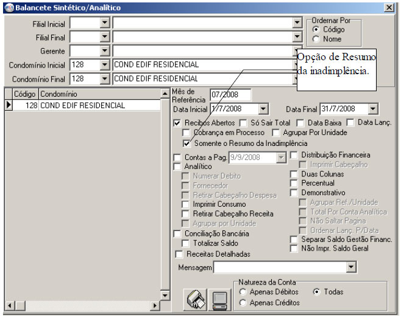Click the application icon in title bar

pyautogui.click(x=7, y=7)
